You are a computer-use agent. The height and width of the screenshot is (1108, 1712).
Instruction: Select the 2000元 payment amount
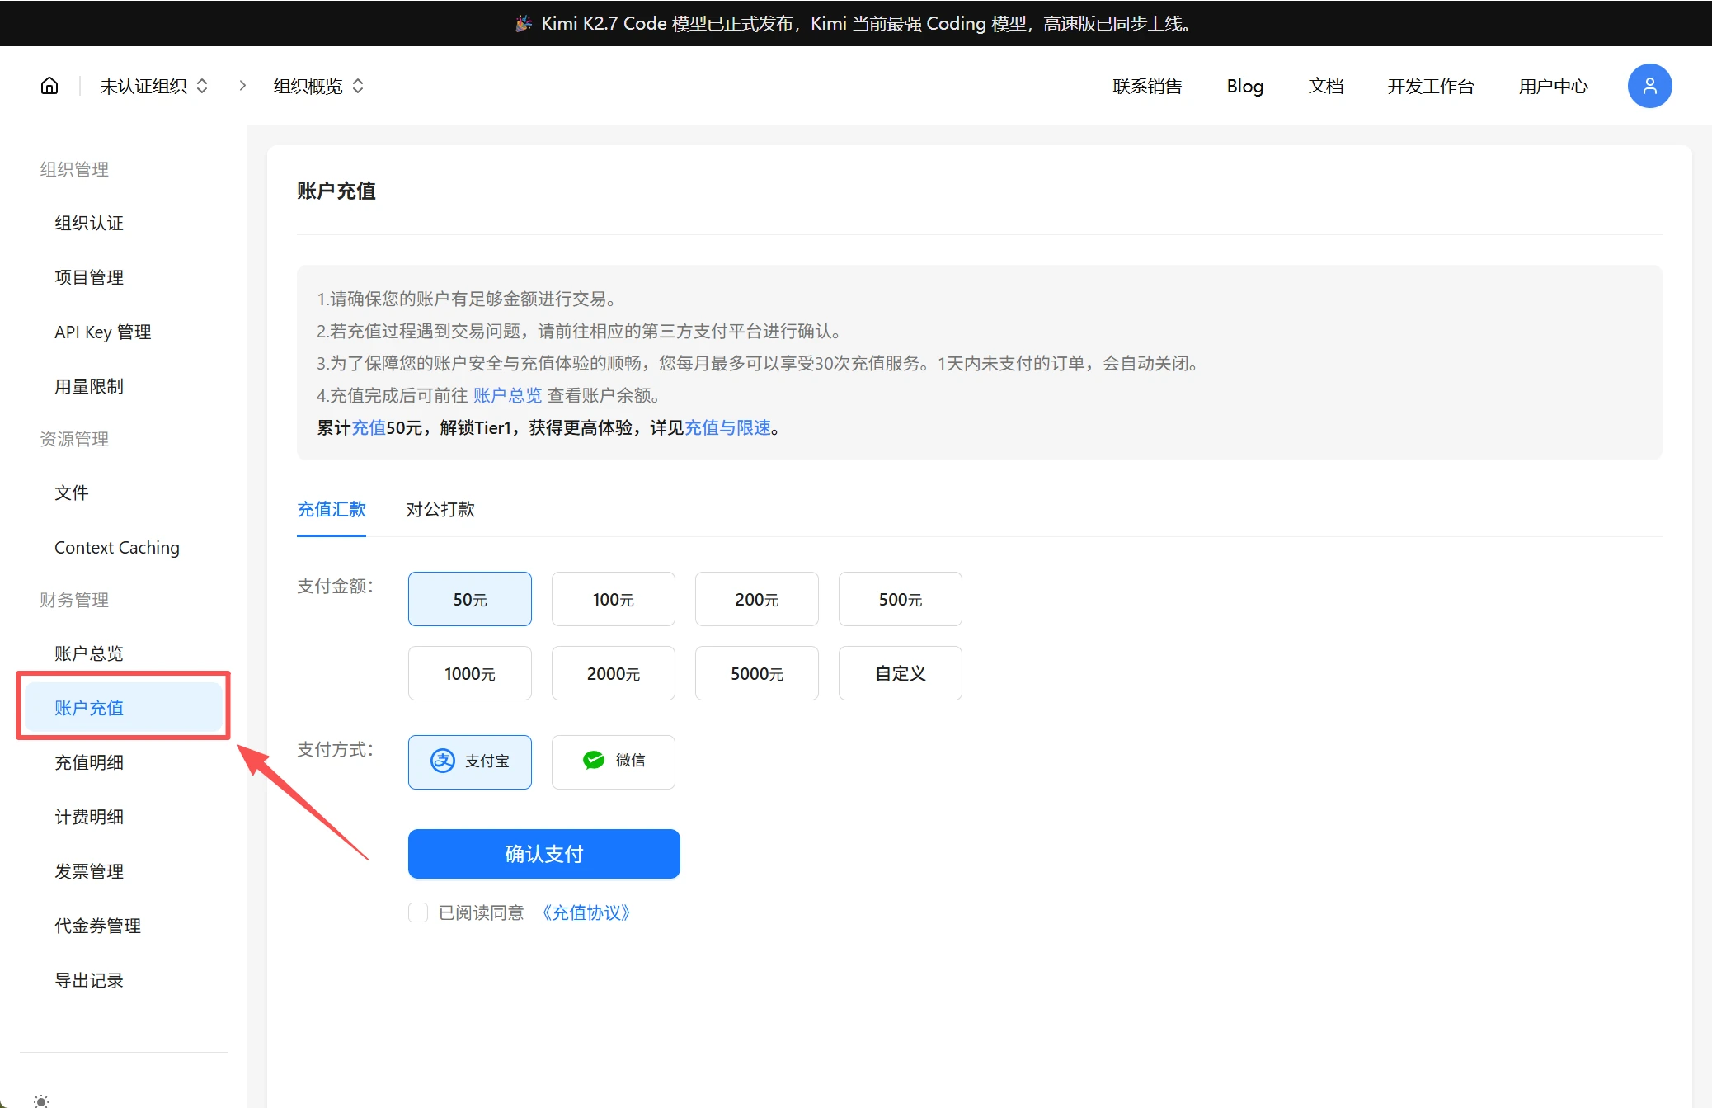614,673
